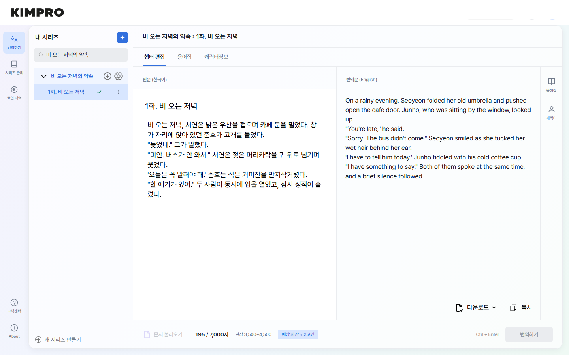Click 문서 불러오기 import document
Viewport: 569px width, 355px height.
(x=163, y=334)
